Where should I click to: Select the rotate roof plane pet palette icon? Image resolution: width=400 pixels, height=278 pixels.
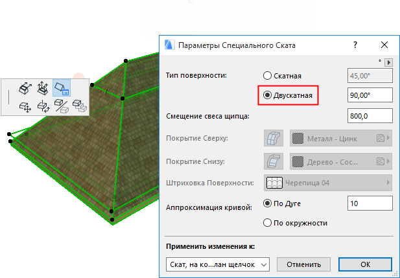25,89
